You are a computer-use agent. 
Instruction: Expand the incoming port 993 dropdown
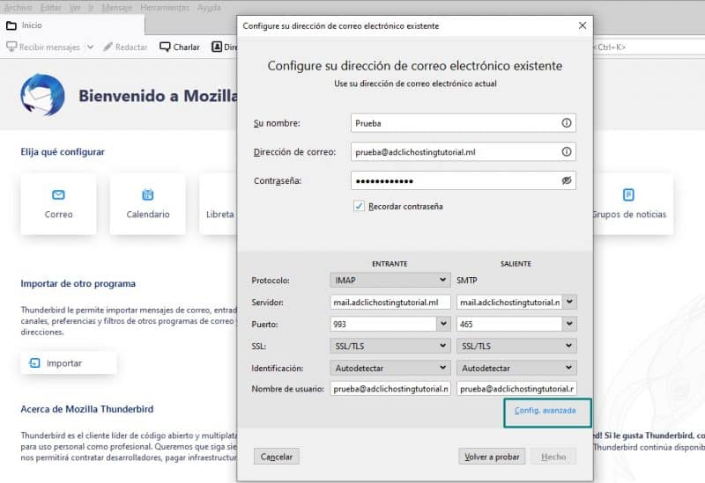[x=443, y=324]
